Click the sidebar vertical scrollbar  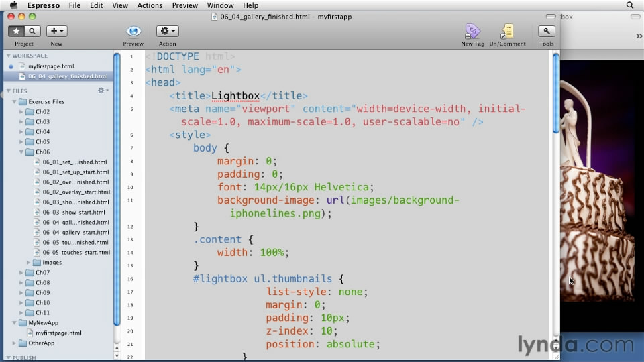117,189
